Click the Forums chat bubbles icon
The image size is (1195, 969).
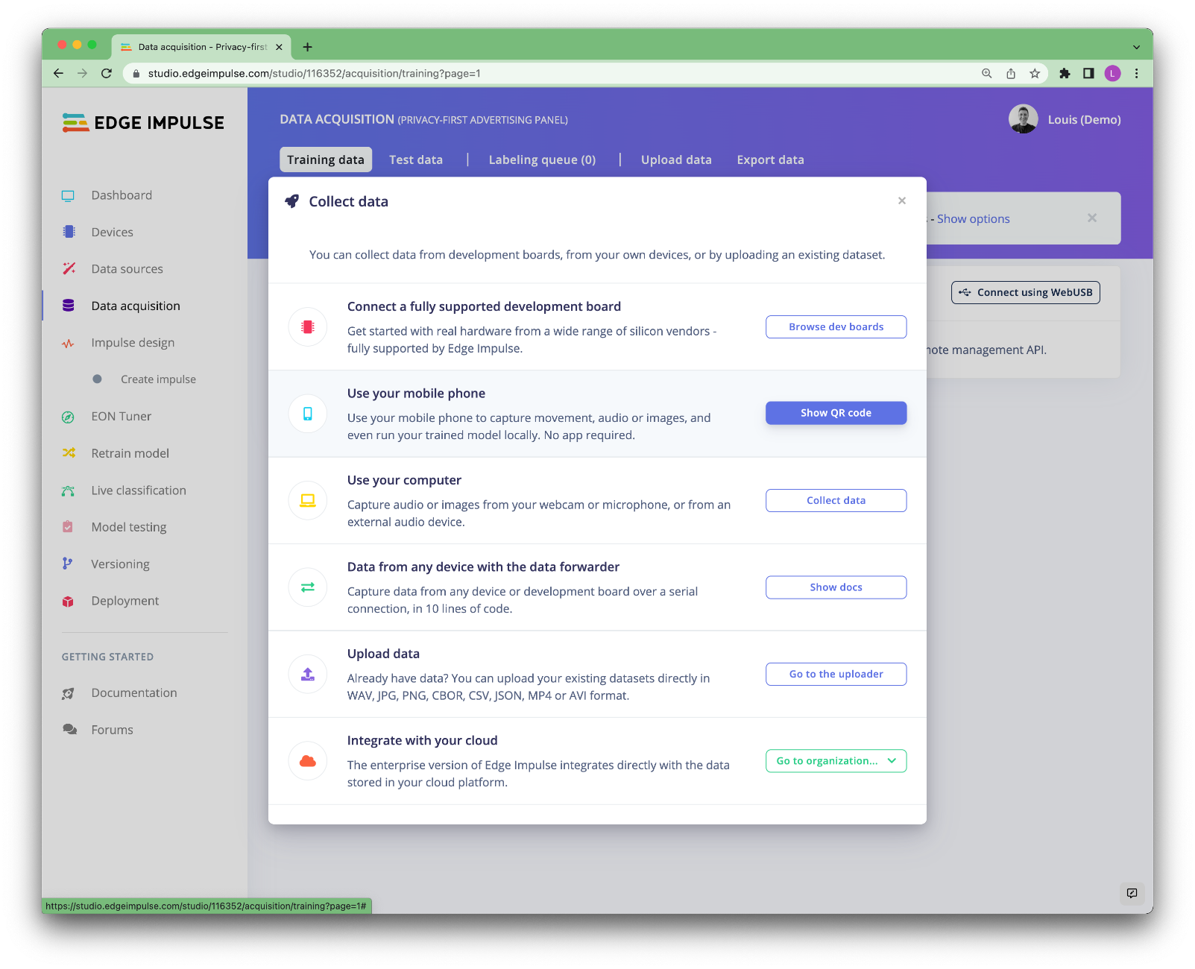69,730
